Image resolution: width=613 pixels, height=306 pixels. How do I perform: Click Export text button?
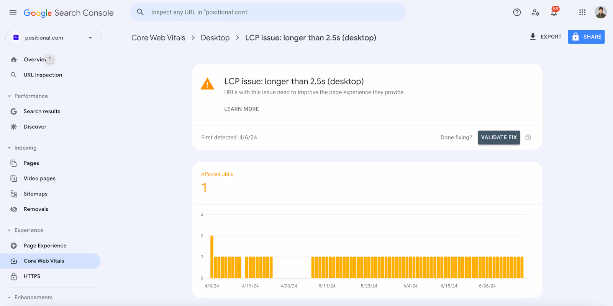(x=551, y=37)
